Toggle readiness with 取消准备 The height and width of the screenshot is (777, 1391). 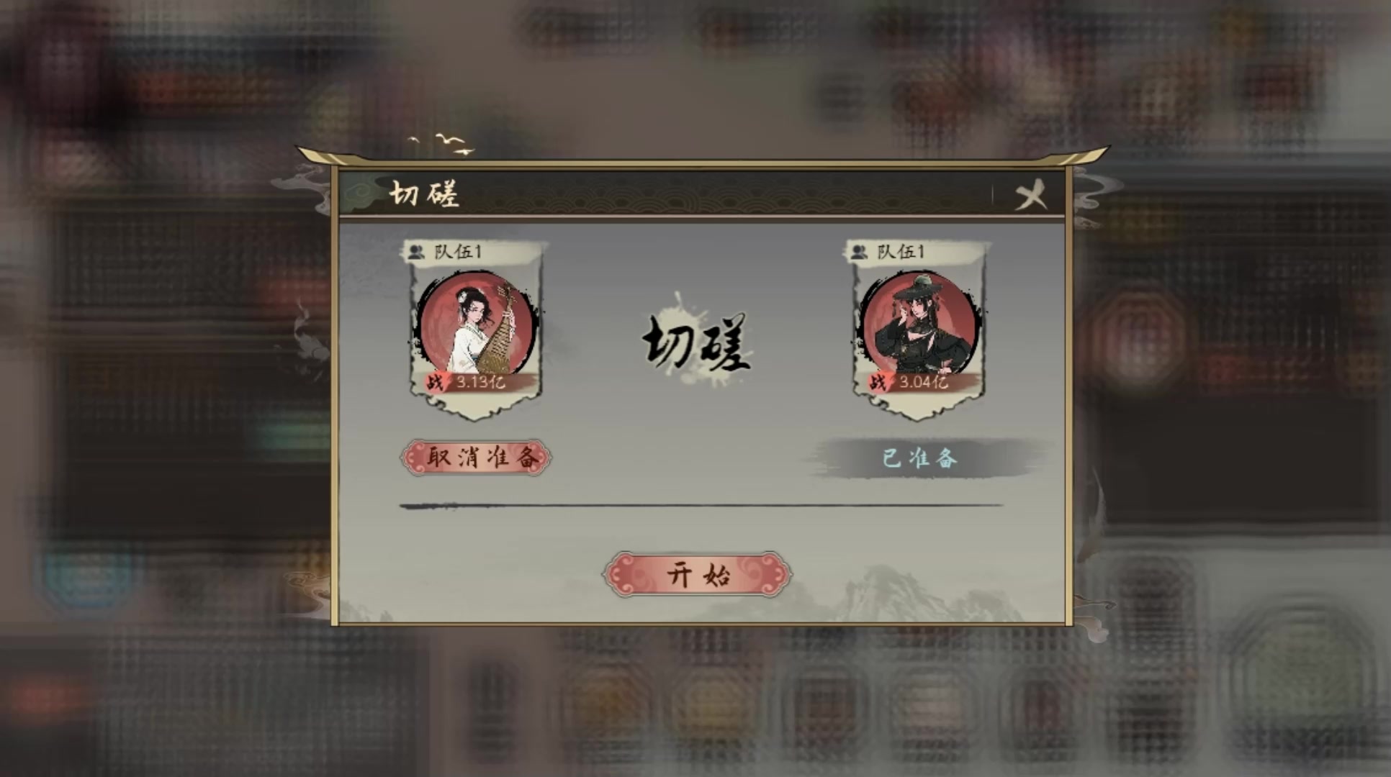click(476, 458)
